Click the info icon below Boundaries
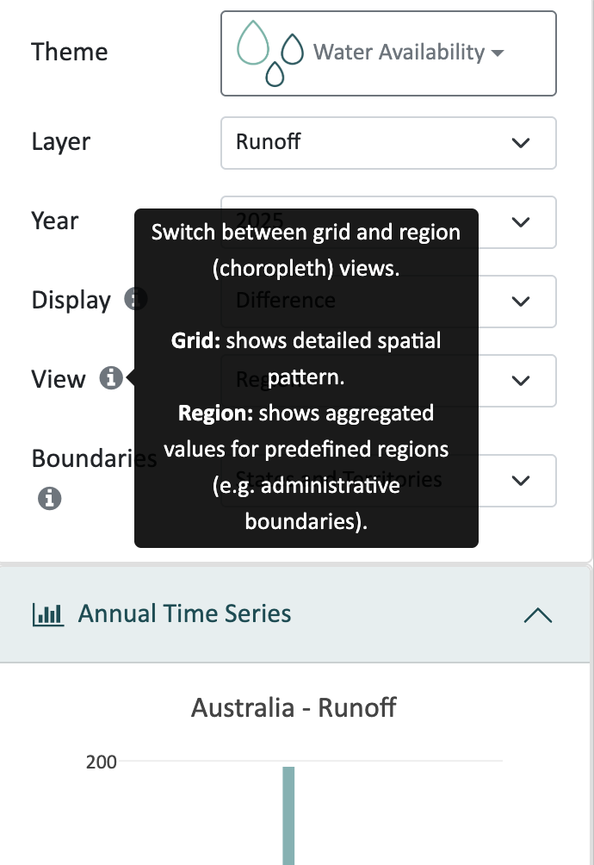The width and height of the screenshot is (594, 865). pyautogui.click(x=49, y=498)
